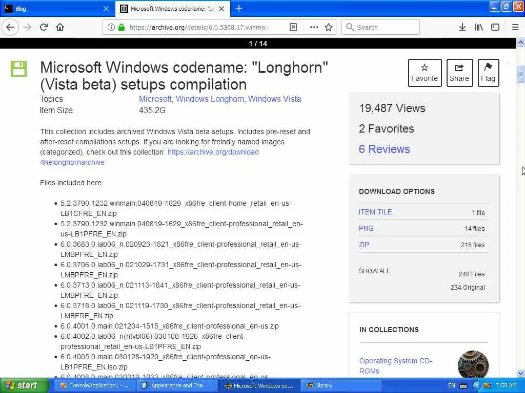Click the page scrollbar thumb
This screenshot has width=525, height=393.
tap(520, 74)
